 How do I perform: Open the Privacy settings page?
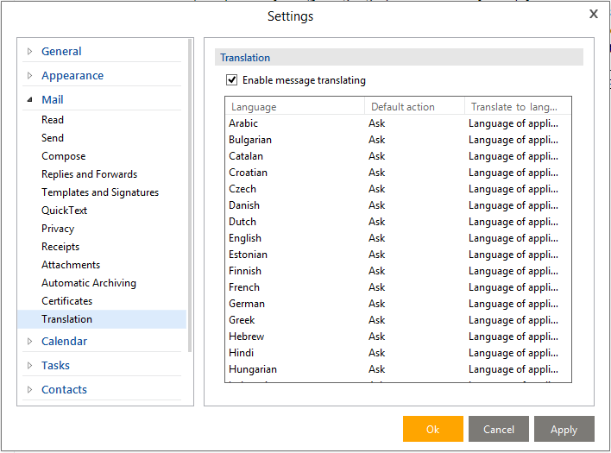(x=58, y=229)
